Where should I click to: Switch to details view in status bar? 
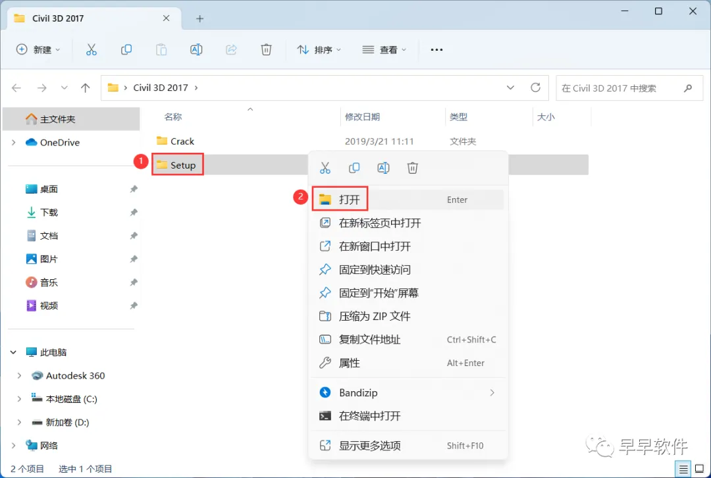pyautogui.click(x=683, y=469)
